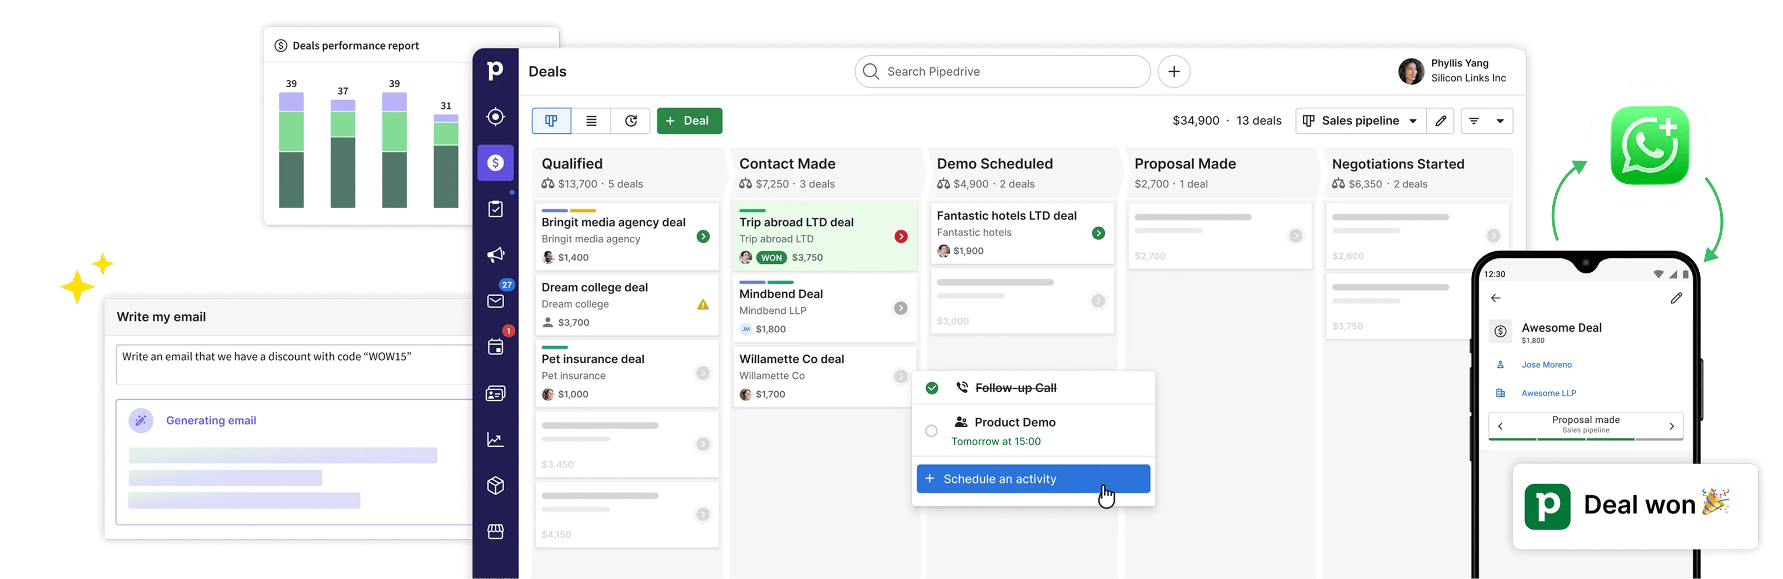Viewport: 1783px width, 579px height.
Task: Open Jose Moreno contact link on phone
Action: (1546, 365)
